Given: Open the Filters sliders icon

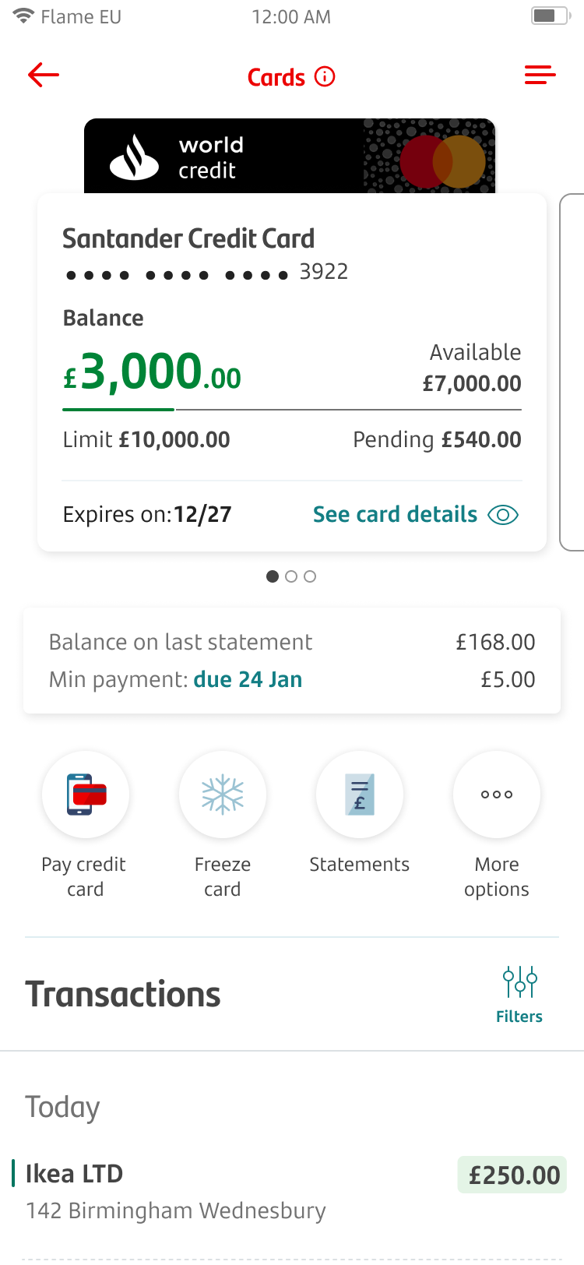Looking at the screenshot, I should click(x=519, y=982).
